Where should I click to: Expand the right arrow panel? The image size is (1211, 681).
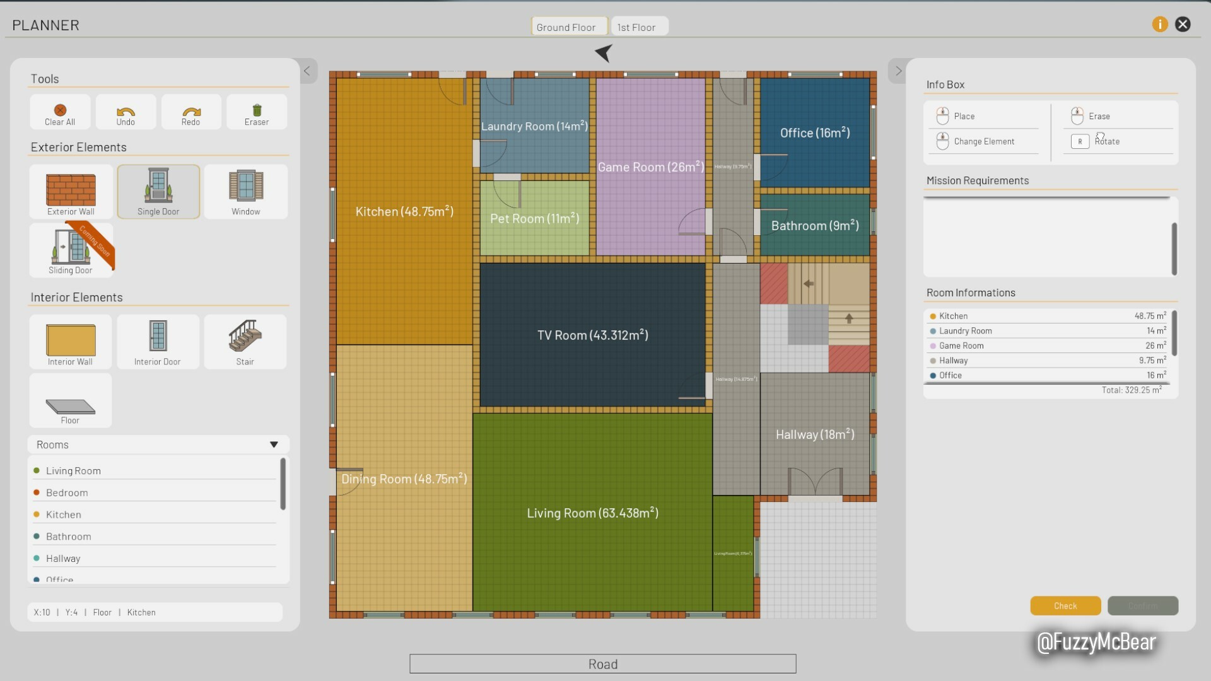[x=898, y=71]
